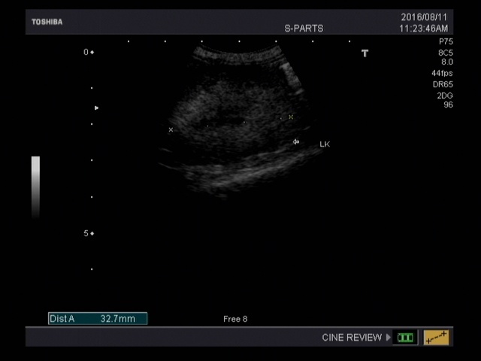
Task: Click the Toshiba logo in the header
Action: tap(47, 22)
